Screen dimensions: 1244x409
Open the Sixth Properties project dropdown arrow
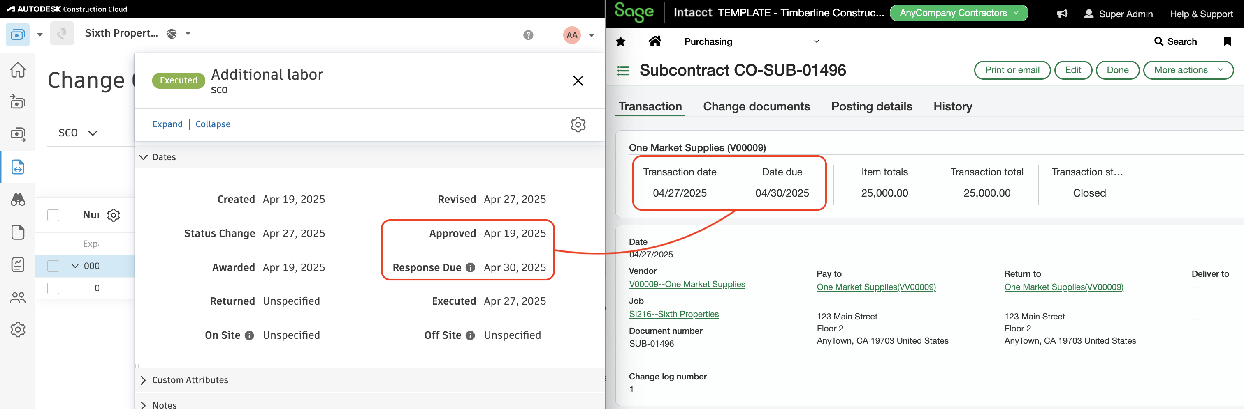click(x=188, y=34)
